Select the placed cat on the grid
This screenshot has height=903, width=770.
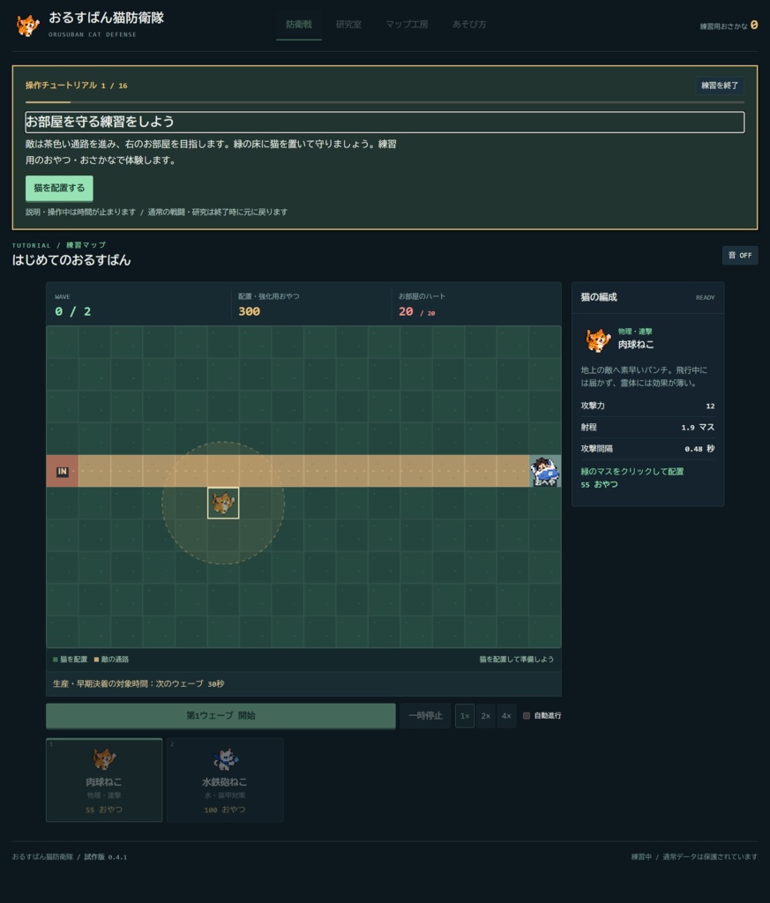click(223, 503)
